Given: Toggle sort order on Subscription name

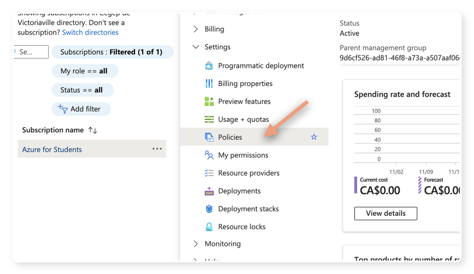Looking at the screenshot, I should pyautogui.click(x=93, y=130).
